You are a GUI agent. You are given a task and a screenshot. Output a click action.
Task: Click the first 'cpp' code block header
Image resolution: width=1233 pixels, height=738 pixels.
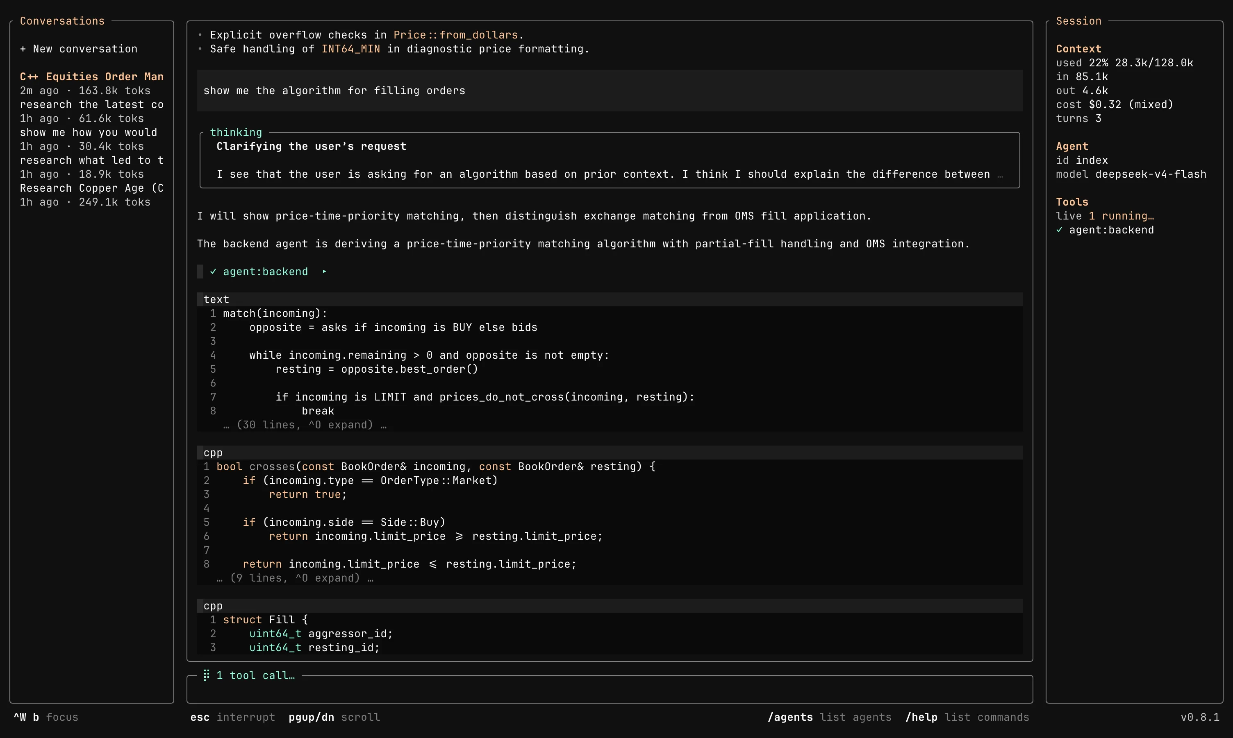pos(610,453)
